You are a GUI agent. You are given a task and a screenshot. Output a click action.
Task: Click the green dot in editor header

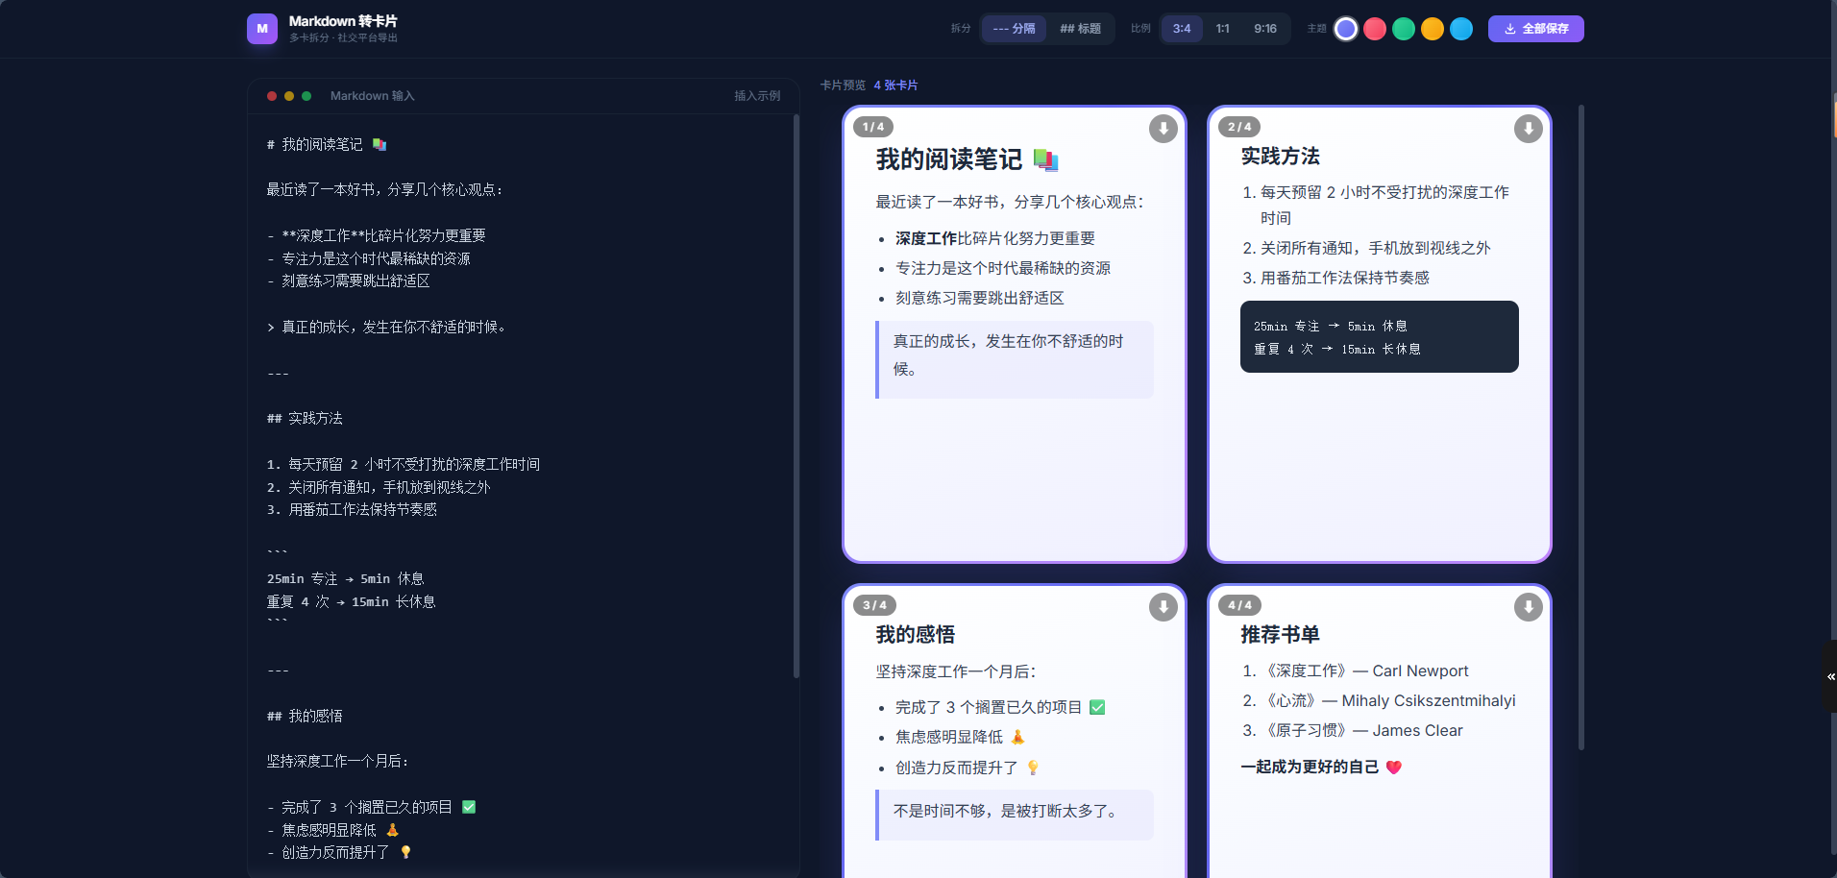(306, 96)
